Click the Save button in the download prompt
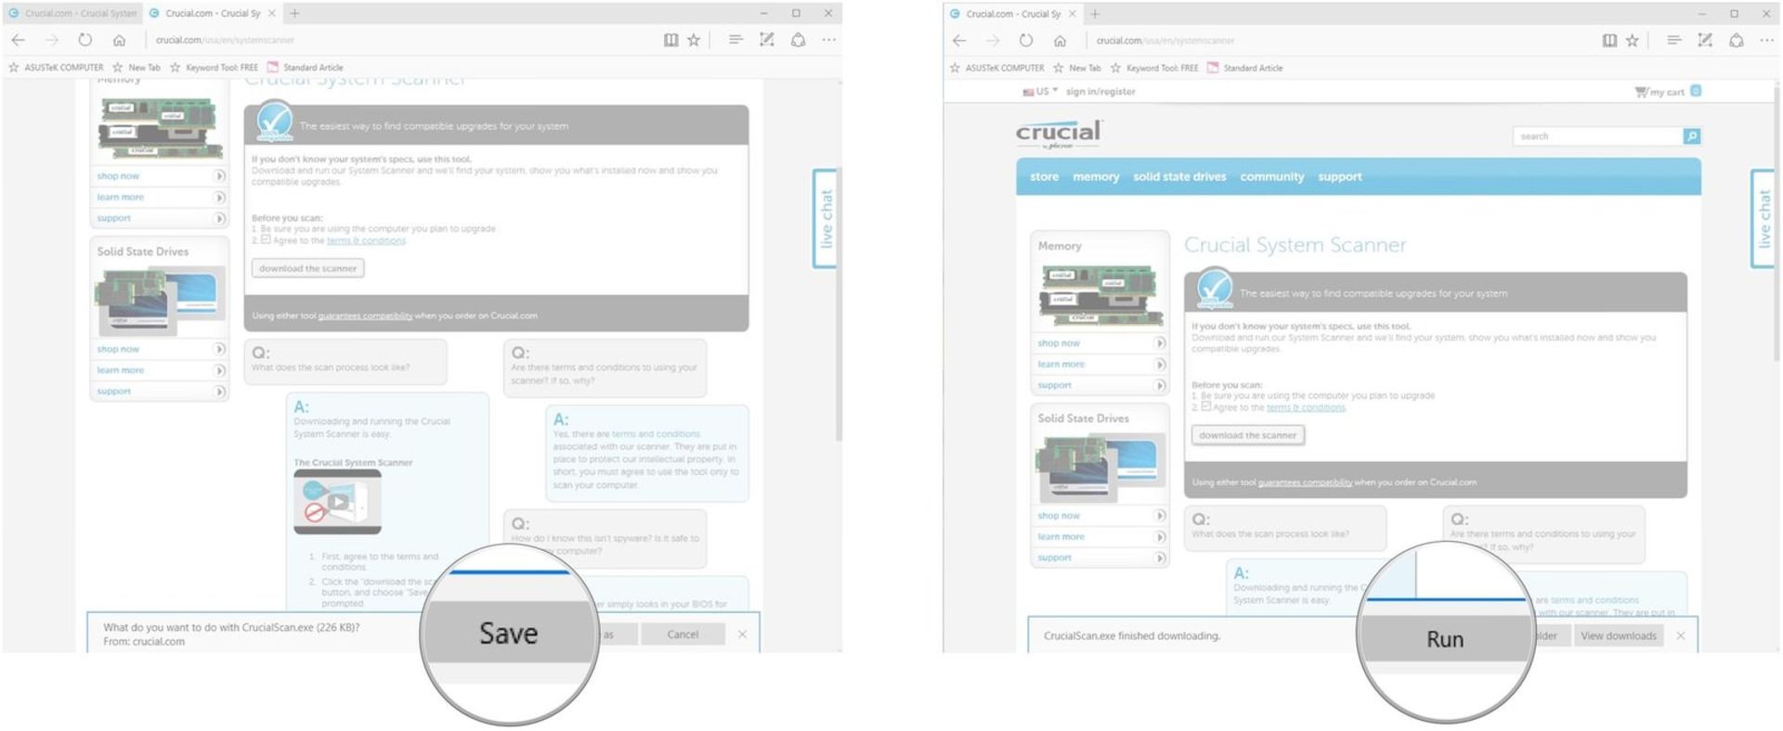The width and height of the screenshot is (1783, 731). (508, 634)
